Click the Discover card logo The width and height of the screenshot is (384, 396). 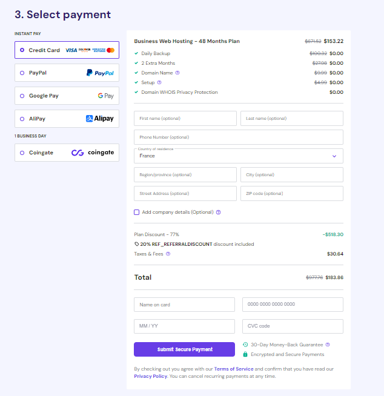tap(84, 50)
